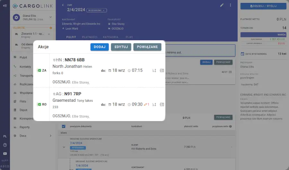Uncheck the powiązane dokumenty checkbox
Screen dimensions: 289x170
click(63, 126)
